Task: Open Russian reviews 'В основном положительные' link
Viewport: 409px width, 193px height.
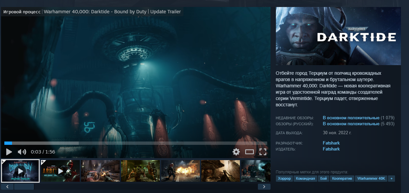Action: (351, 124)
